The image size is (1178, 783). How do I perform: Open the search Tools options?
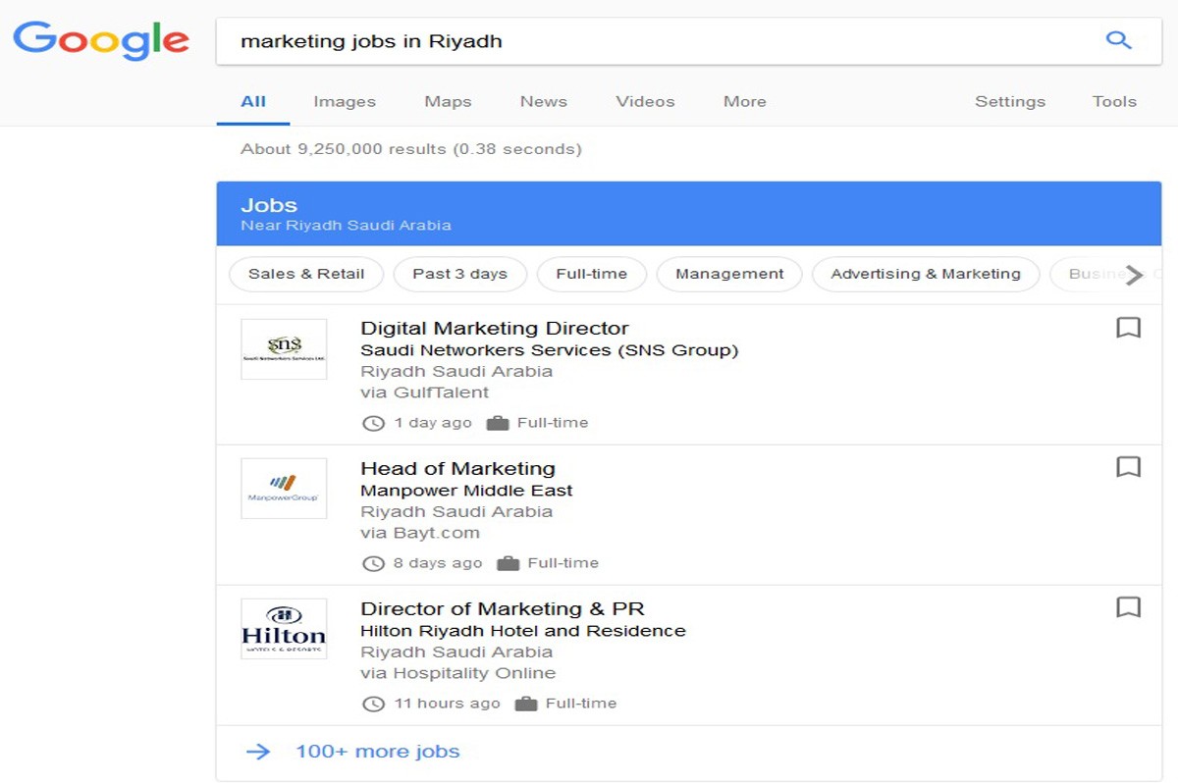tap(1114, 101)
